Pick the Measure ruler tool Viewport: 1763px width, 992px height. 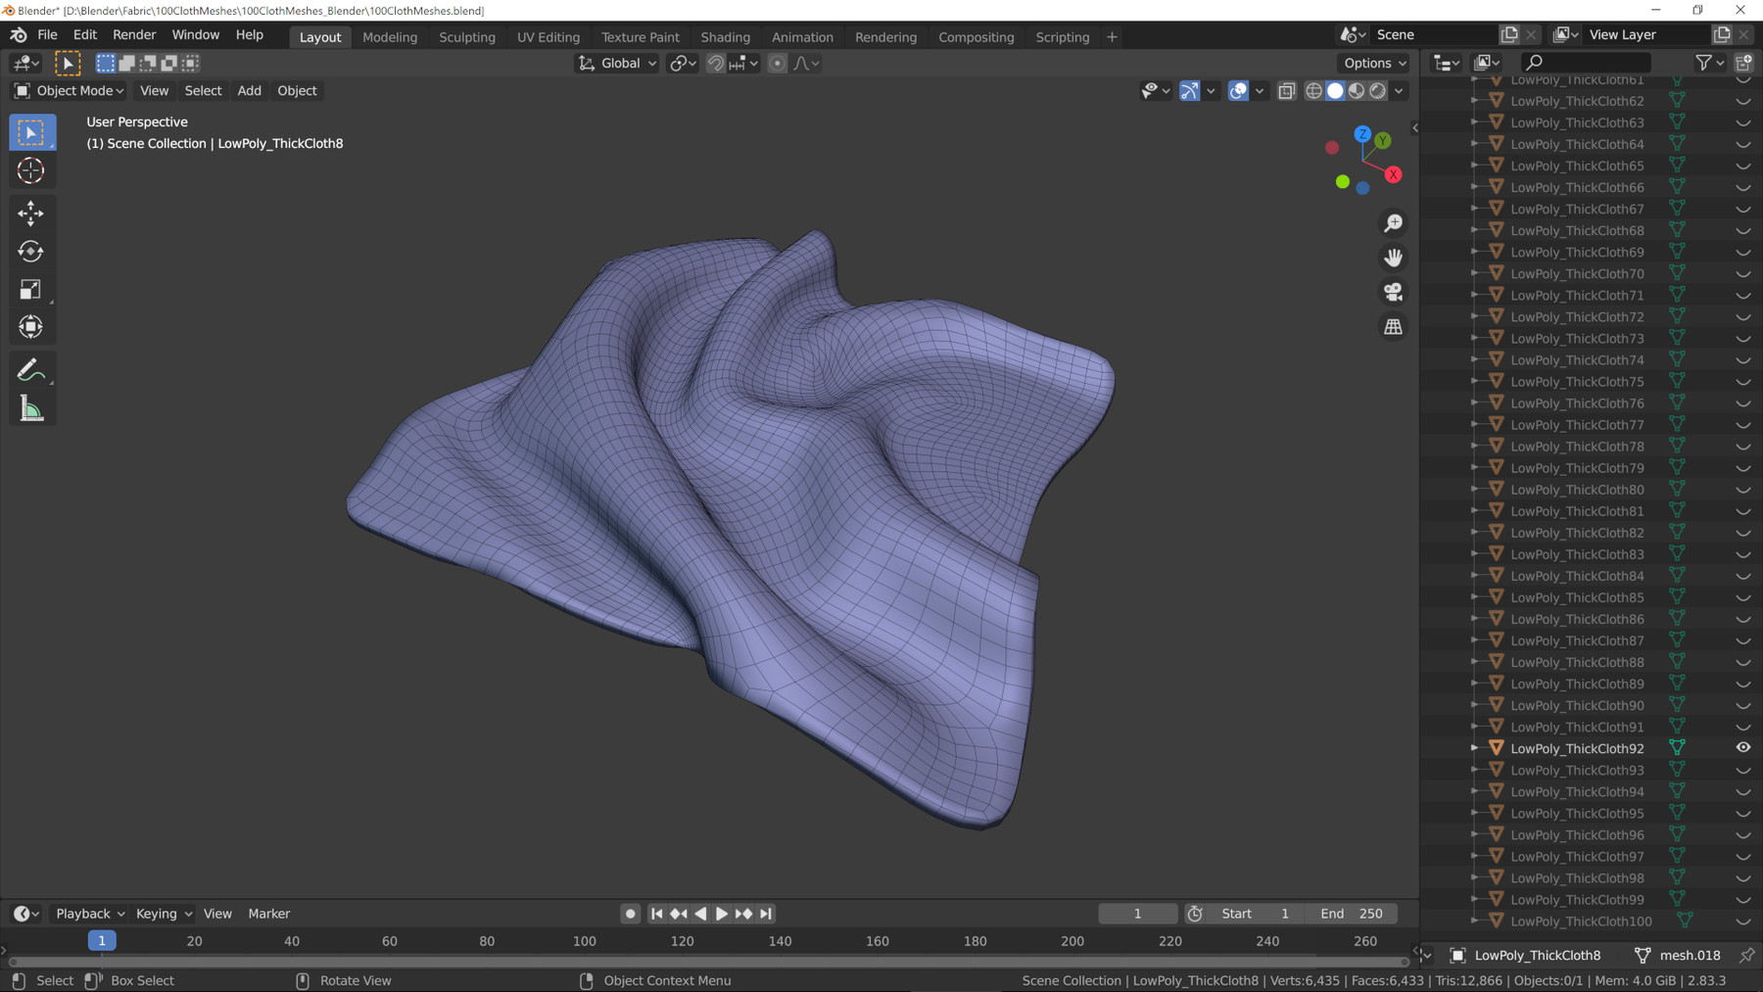click(x=30, y=409)
